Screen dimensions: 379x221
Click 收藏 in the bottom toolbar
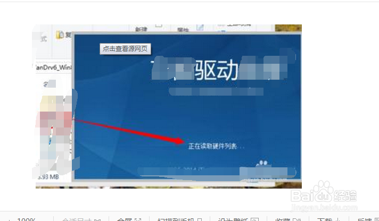(287, 219)
